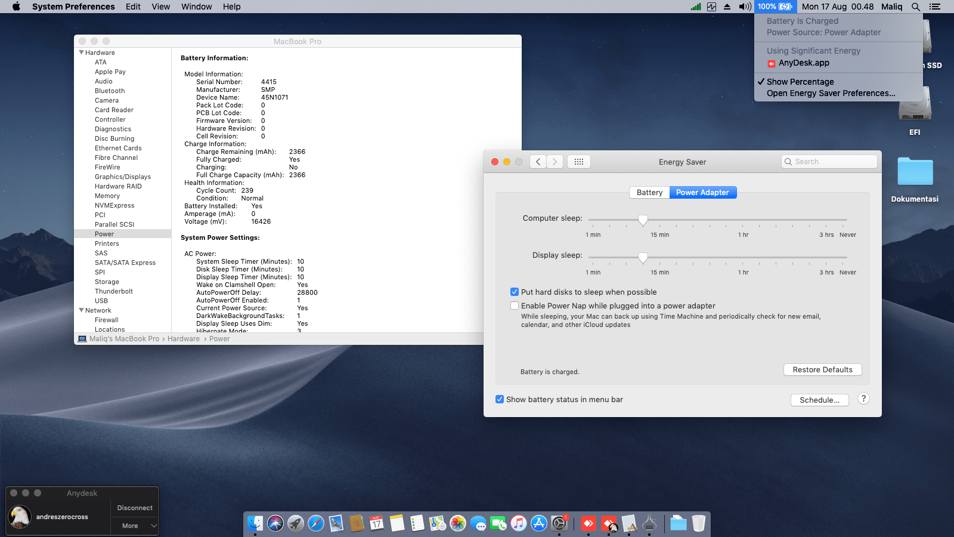Screen dimensions: 954x537
Task: Enable Power Nap while plugged in
Action: coord(515,306)
